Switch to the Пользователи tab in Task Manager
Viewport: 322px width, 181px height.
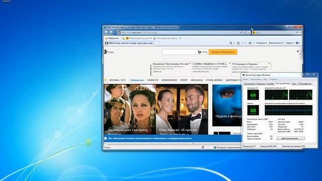305,84
